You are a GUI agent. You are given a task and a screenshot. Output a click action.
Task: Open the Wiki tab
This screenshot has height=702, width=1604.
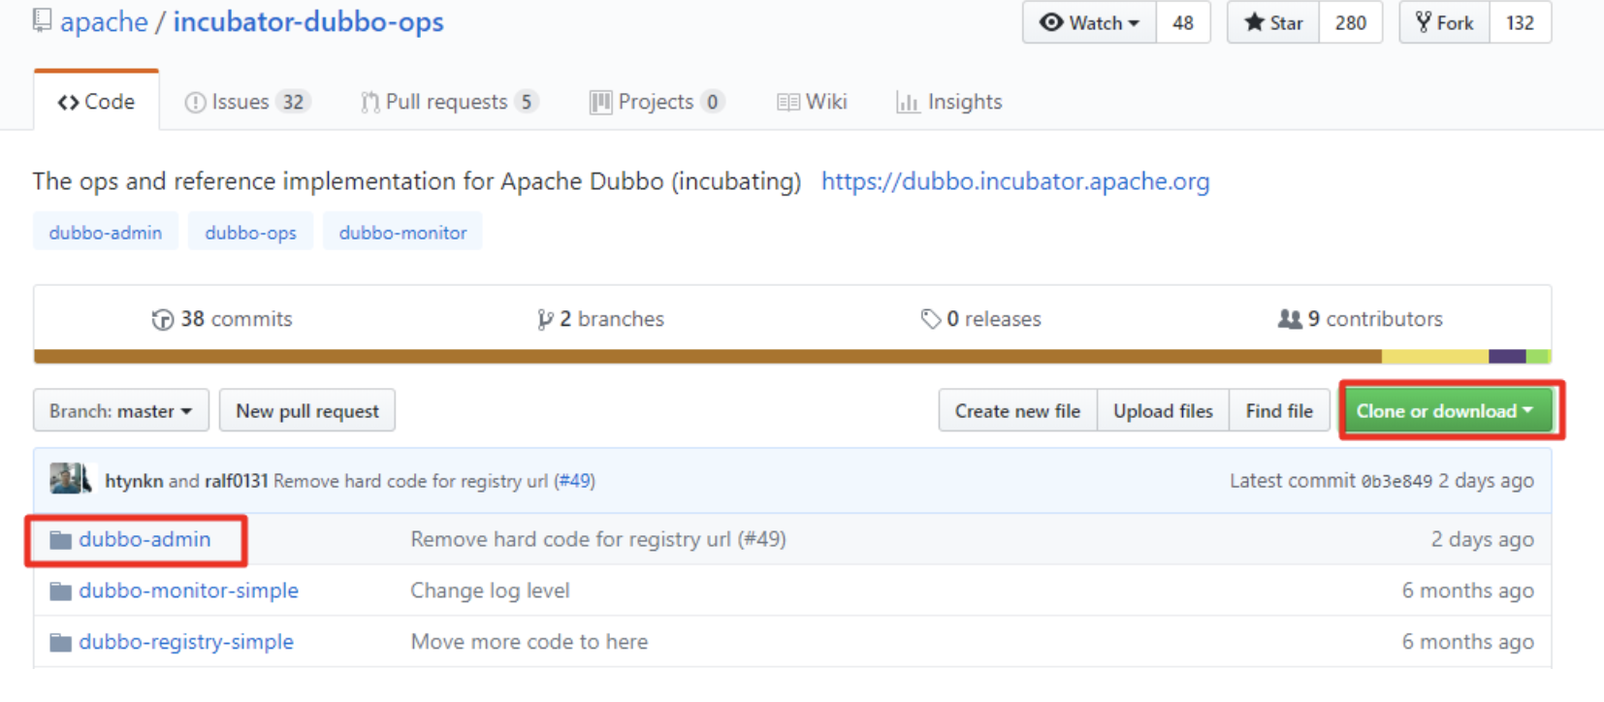pos(812,102)
